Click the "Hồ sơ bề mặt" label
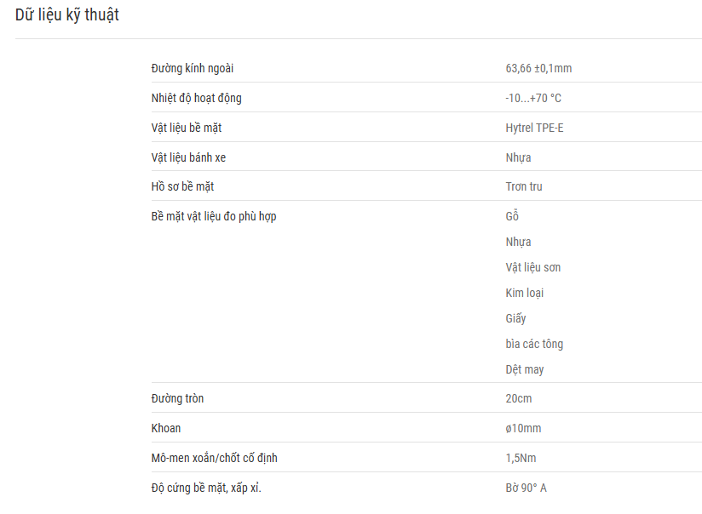 (182, 186)
